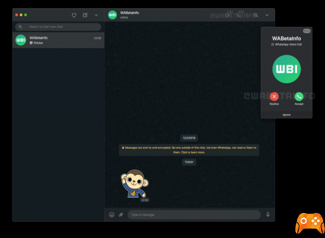Click the magnifier icon in the sidebar search bar

(20, 27)
